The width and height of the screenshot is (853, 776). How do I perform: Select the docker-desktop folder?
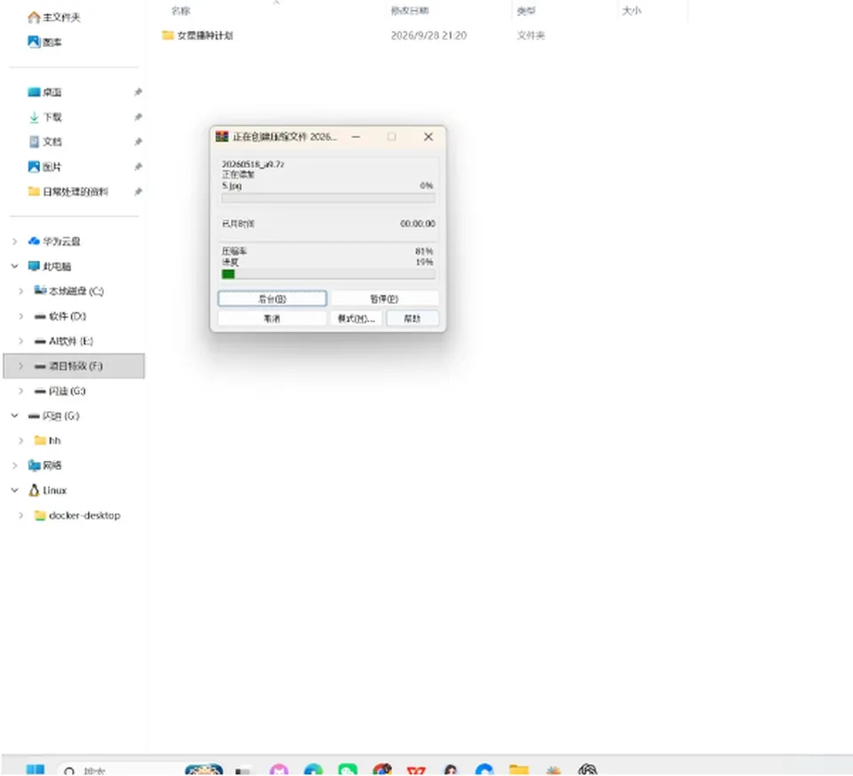(x=76, y=515)
